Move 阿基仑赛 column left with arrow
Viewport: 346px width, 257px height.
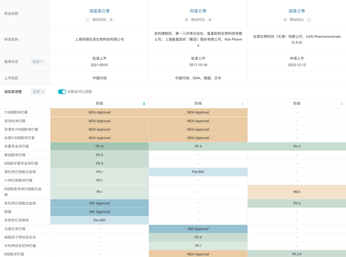point(186,20)
